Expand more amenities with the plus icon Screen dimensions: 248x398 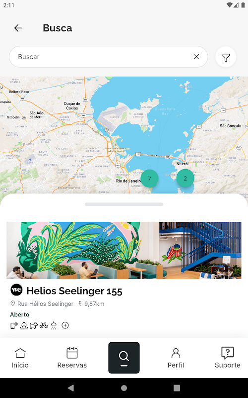[65, 325]
